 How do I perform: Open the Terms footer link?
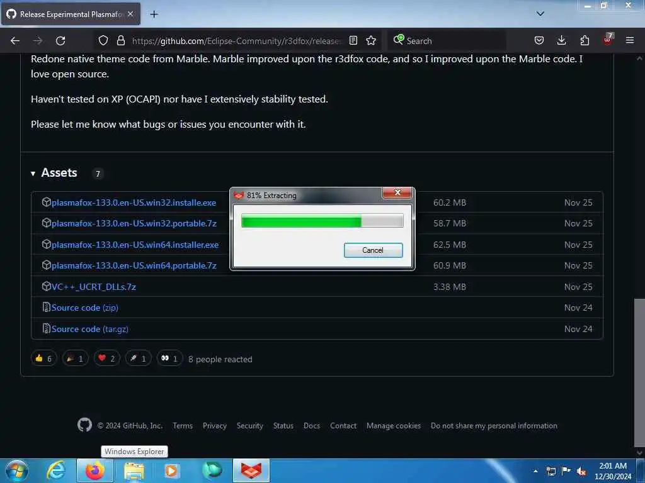(x=183, y=426)
